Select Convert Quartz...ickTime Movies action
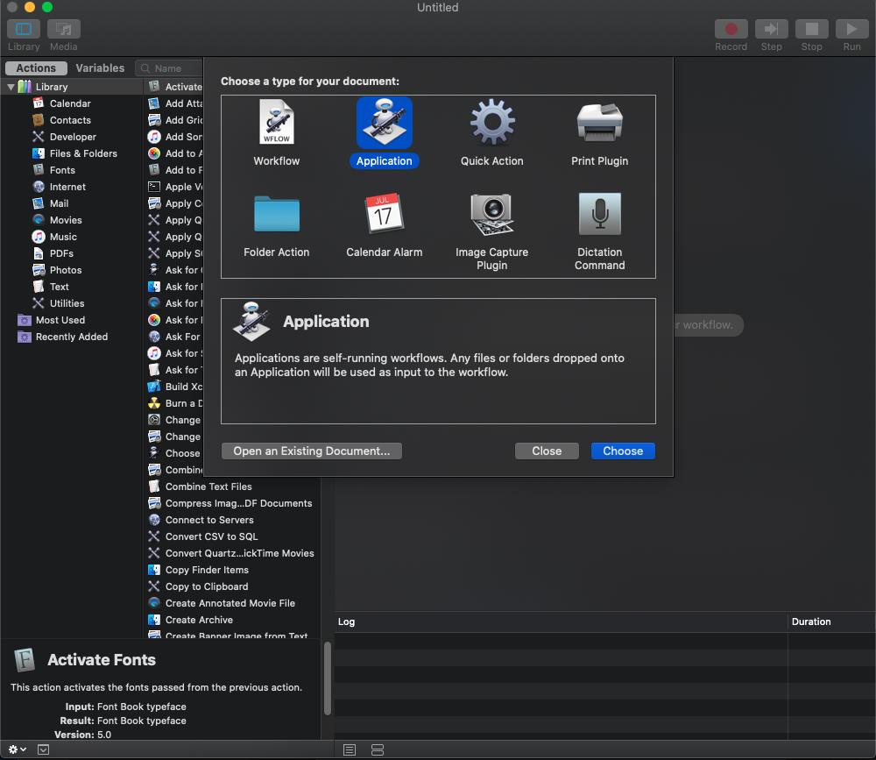The image size is (876, 760). 232,554
